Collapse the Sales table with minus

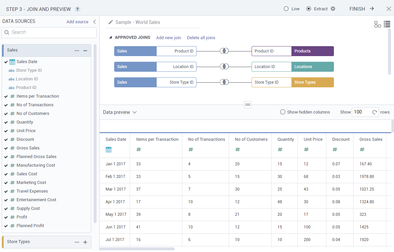(x=85, y=50)
